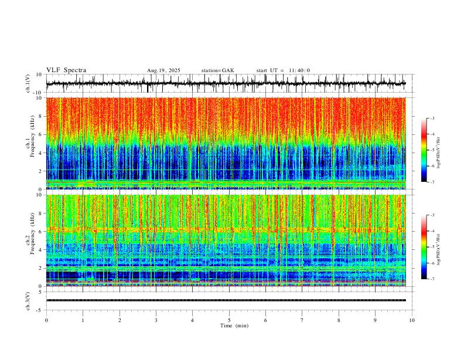The width and height of the screenshot is (464, 359).
Task: Click the ch.1 spectrogram colorbar
Action: click(x=424, y=150)
